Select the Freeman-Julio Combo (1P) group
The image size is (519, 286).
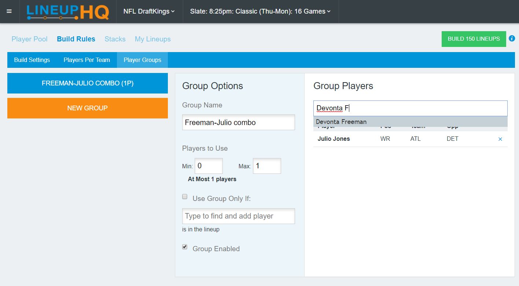(x=88, y=83)
